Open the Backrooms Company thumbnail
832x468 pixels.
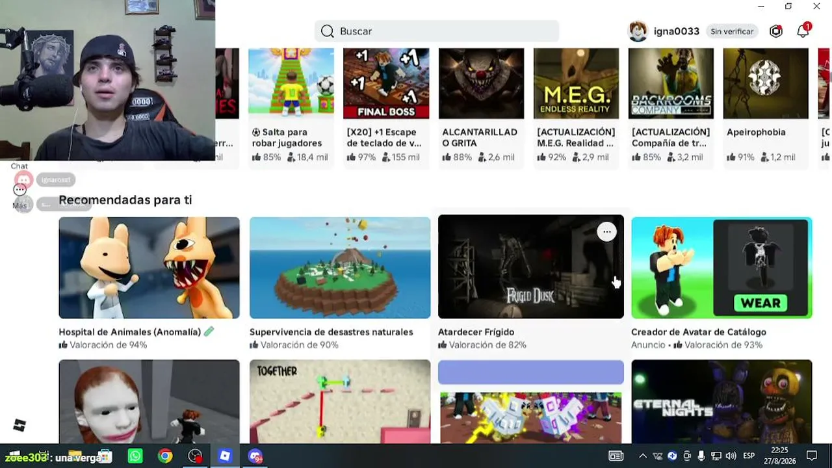pos(671,84)
